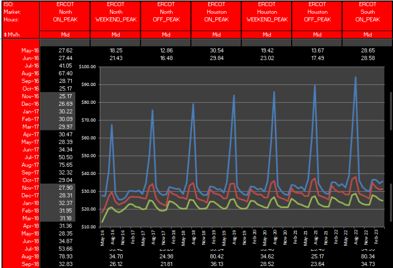
Task: Click the $50.00 y-axis label on chart
Action: point(88,155)
